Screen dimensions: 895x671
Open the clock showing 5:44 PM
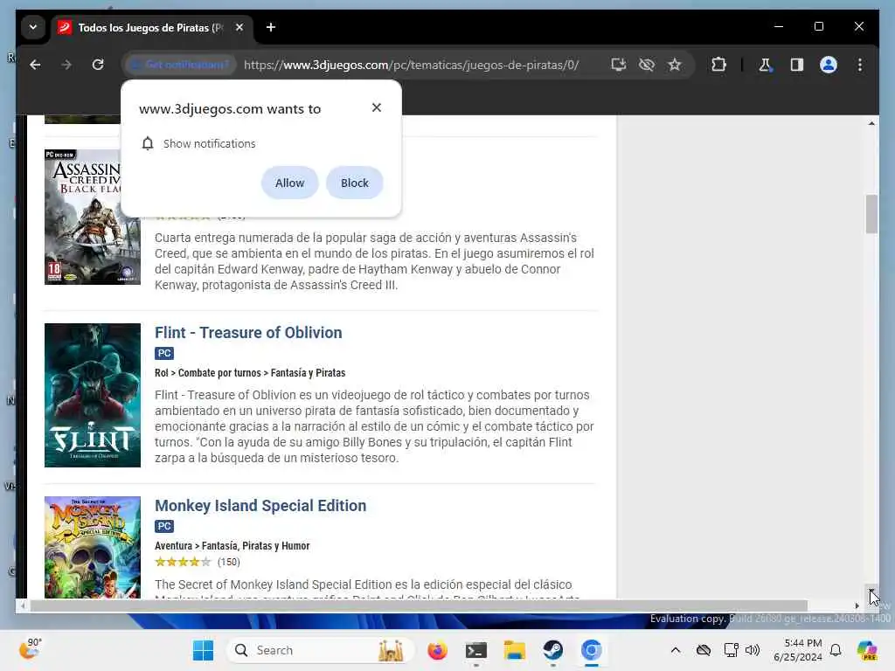tap(797, 650)
